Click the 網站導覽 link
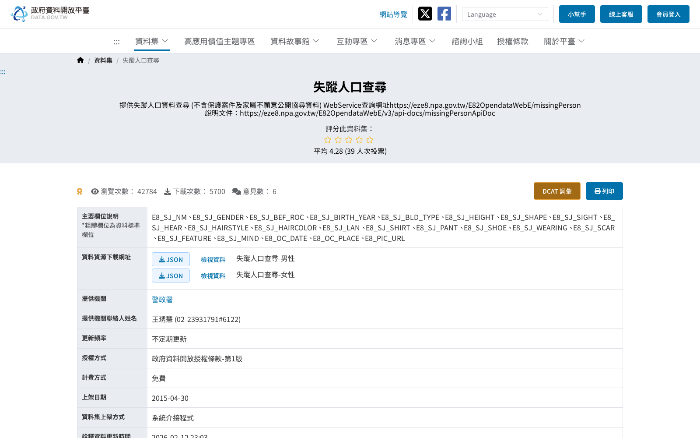The image size is (700, 438). tap(393, 14)
